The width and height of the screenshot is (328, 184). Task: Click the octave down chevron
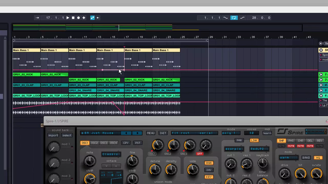coord(106,166)
